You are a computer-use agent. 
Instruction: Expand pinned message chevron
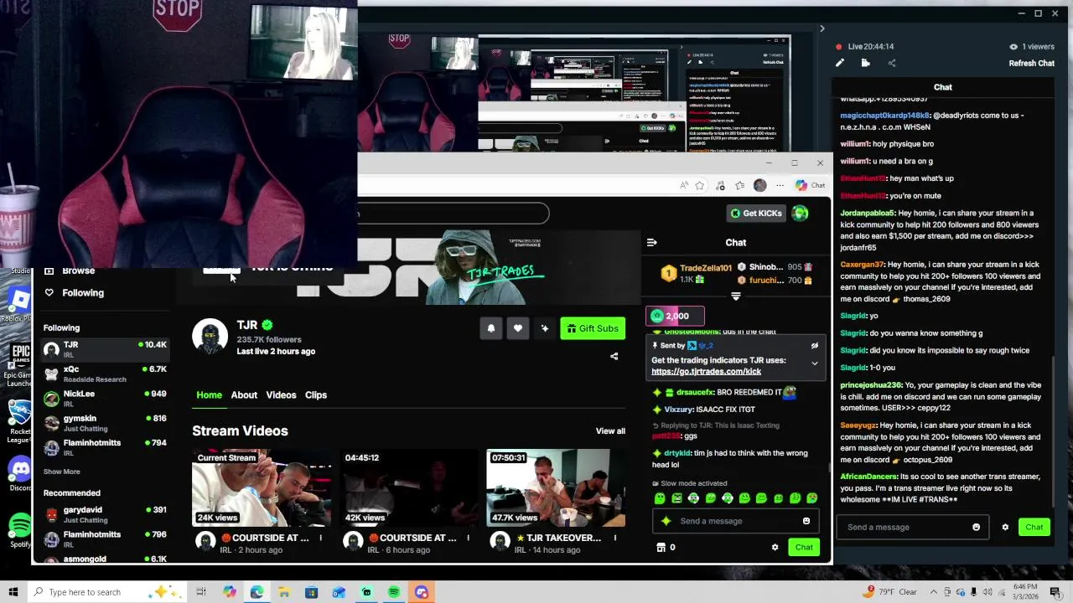[814, 363]
